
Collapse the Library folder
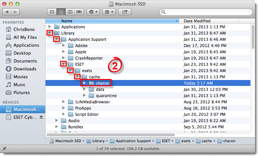pos(49,33)
